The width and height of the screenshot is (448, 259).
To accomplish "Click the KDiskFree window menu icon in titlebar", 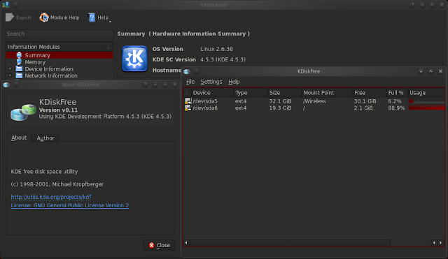I will point(187,71).
